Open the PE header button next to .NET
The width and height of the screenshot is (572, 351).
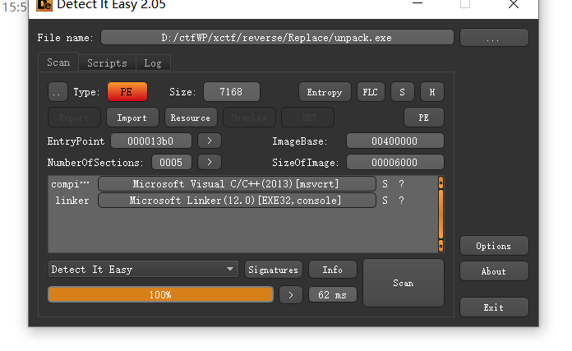tap(424, 118)
